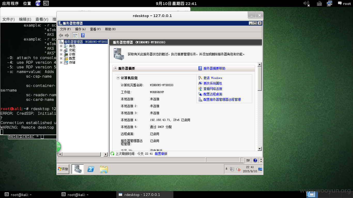Click the 激活 Windows link
The width and height of the screenshot is (353, 198).
coord(213,78)
